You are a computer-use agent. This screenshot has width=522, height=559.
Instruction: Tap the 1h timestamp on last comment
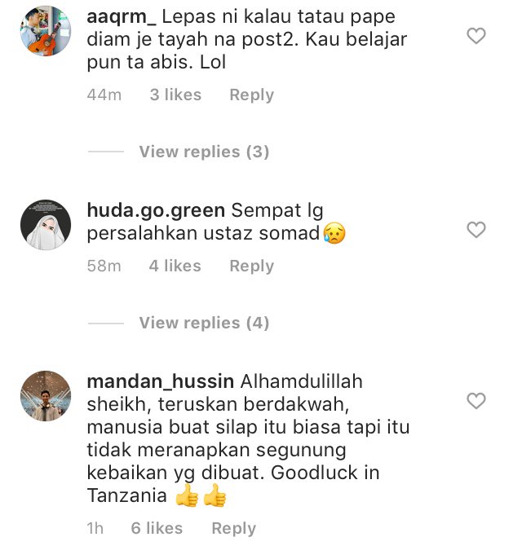pyautogui.click(x=95, y=528)
